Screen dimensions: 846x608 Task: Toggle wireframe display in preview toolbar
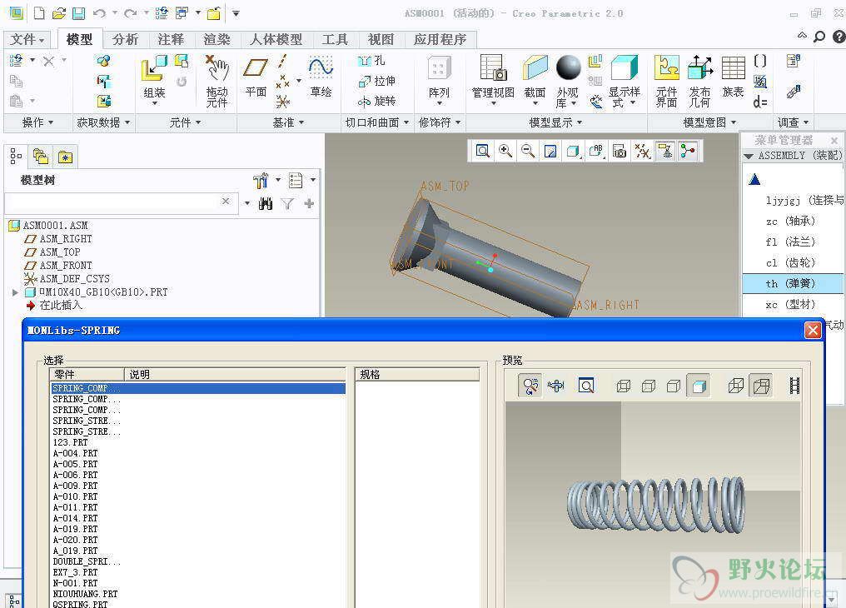624,386
